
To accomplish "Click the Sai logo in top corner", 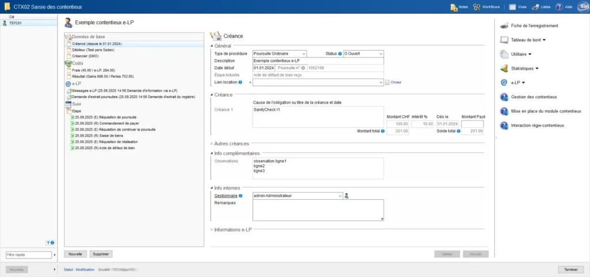I will (583, 7).
